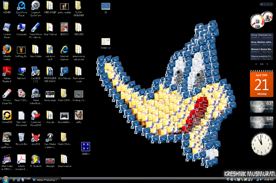Click the Windows Start orb
276x183 pixels.
[x=6, y=180]
